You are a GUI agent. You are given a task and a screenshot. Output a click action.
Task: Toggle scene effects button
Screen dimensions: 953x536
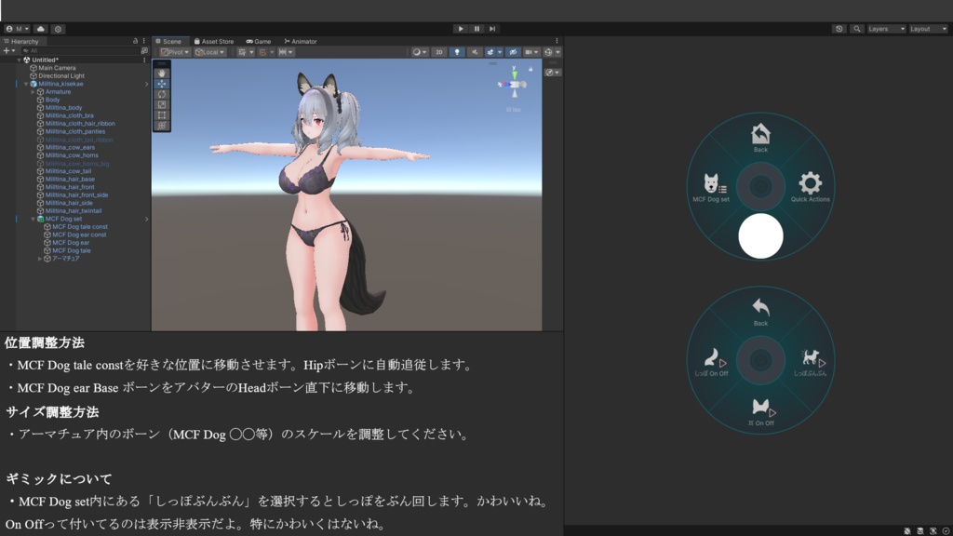[490, 52]
